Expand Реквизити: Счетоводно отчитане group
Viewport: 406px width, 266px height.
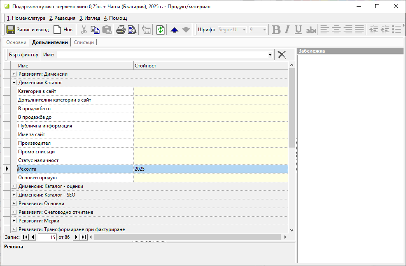pos(14,212)
